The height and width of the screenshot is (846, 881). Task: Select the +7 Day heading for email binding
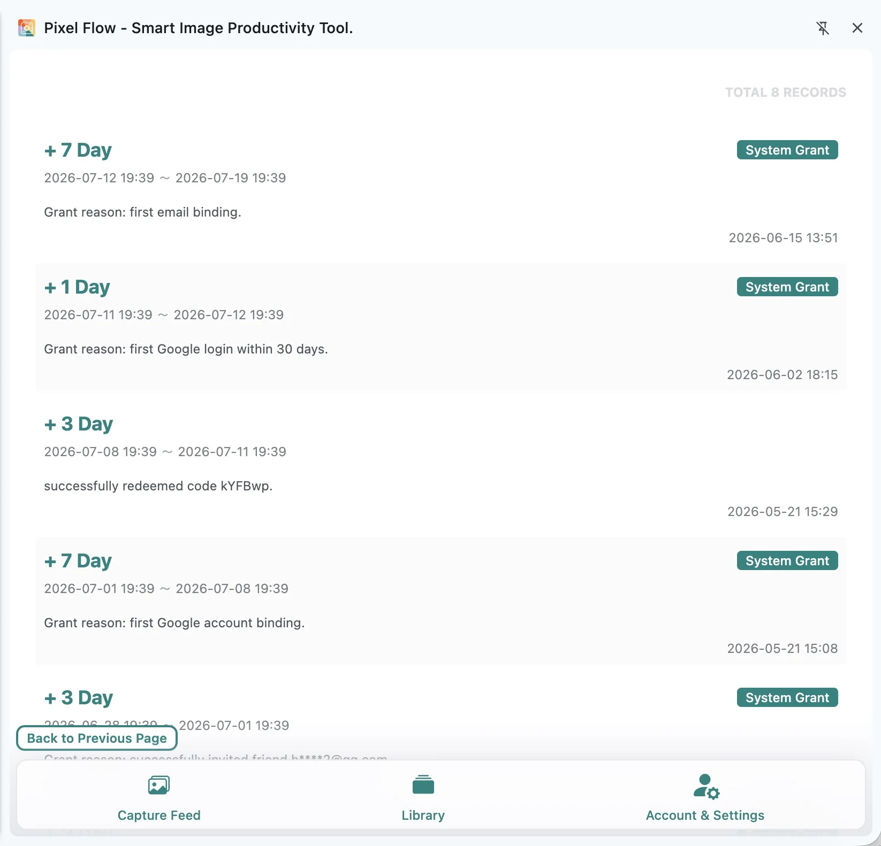(78, 150)
